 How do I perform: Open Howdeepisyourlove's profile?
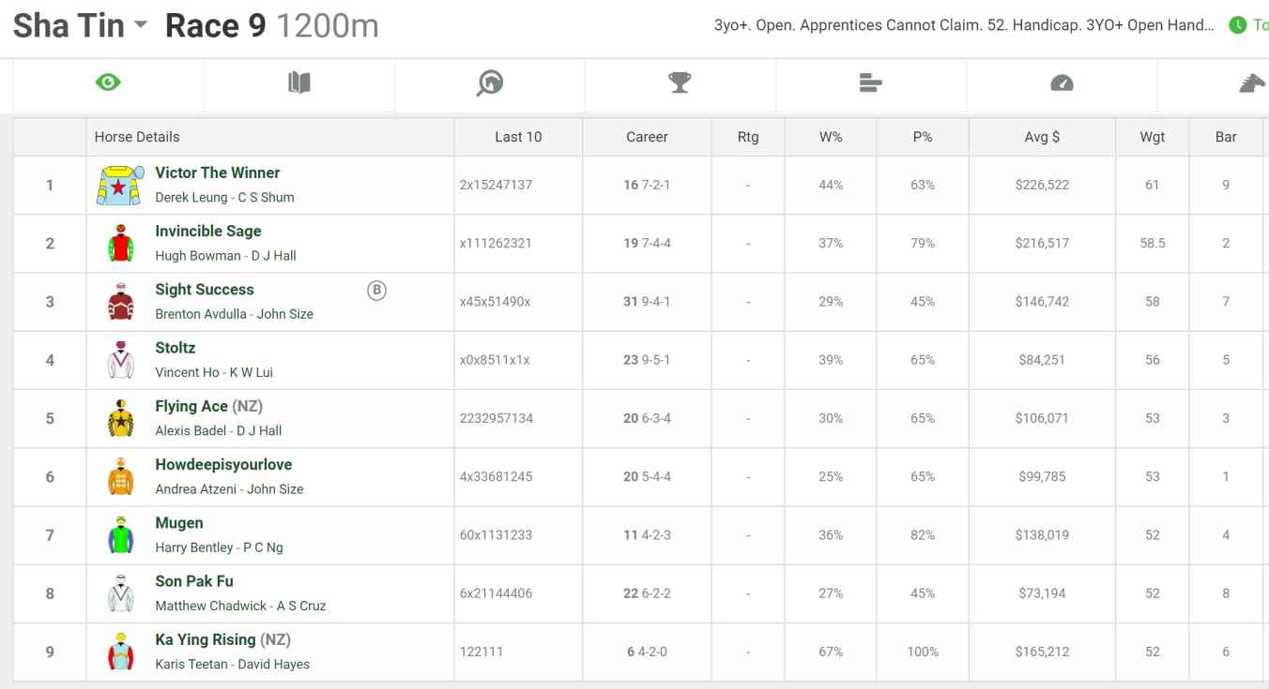[x=222, y=464]
